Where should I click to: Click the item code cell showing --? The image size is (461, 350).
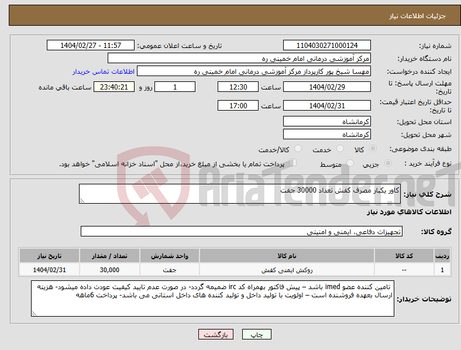[404, 270]
